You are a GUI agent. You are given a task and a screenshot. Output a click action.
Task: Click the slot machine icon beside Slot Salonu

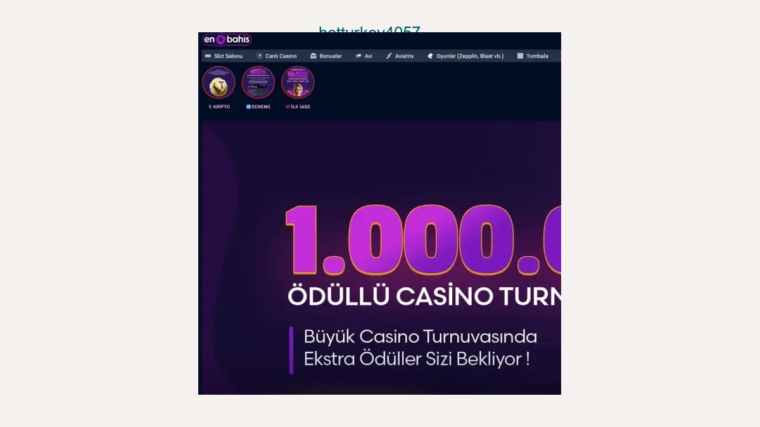208,56
